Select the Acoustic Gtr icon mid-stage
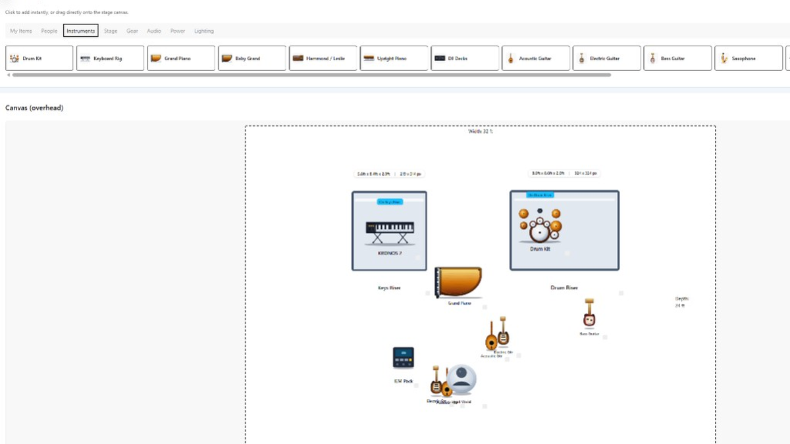 [491, 336]
